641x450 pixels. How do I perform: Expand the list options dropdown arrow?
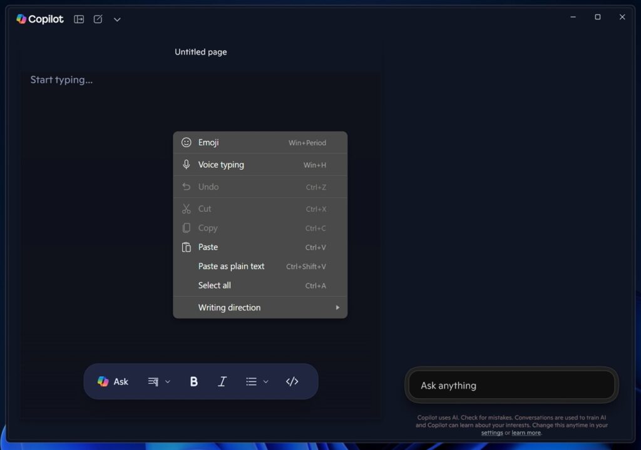[x=265, y=382]
